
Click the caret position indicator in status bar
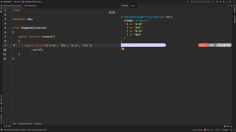click(x=208, y=130)
